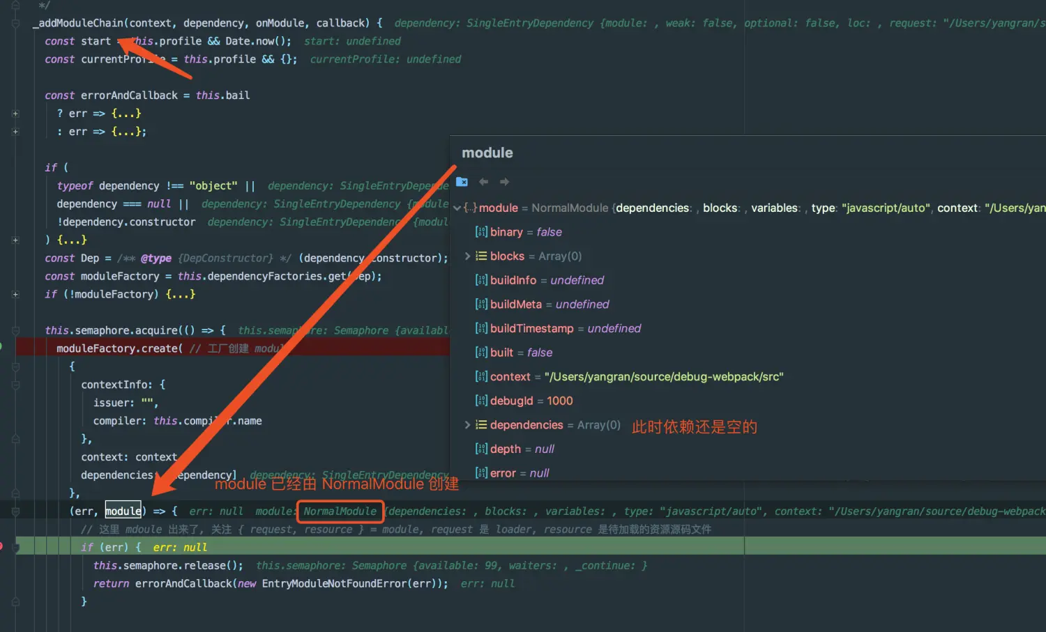
Task: Click folded {...} after if (!moduleFactory)
Action: 181,294
